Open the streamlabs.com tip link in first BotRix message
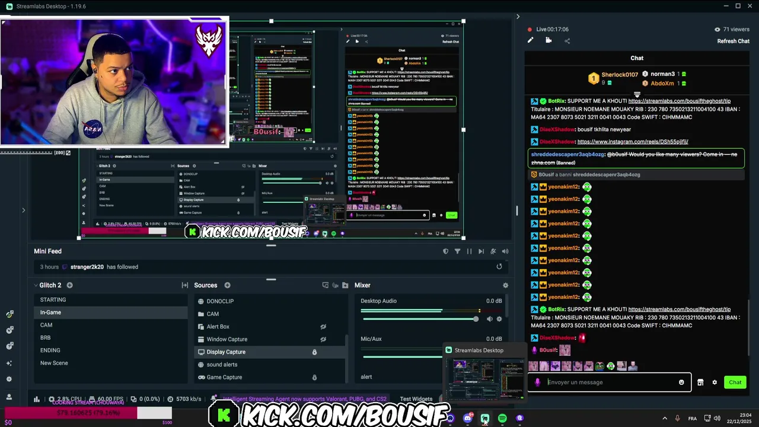 [679, 101]
